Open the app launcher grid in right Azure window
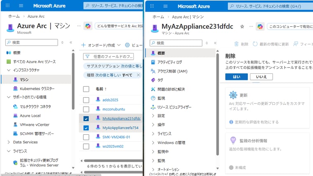The width and height of the screenshot is (313, 176). point(152,6)
